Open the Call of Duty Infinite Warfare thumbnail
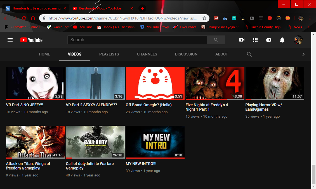The width and height of the screenshot is (316, 189). [x=95, y=142]
